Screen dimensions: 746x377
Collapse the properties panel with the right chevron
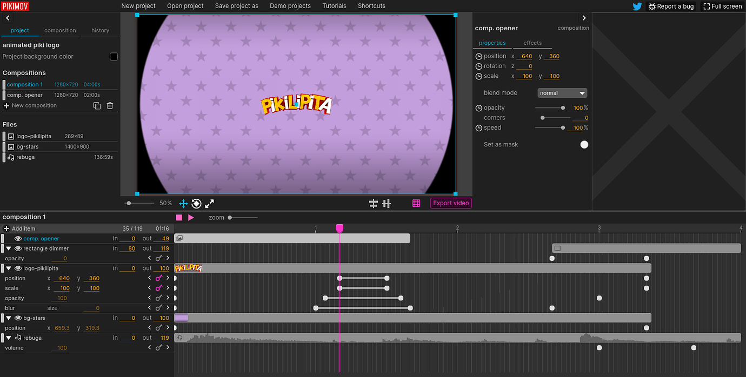click(x=584, y=17)
